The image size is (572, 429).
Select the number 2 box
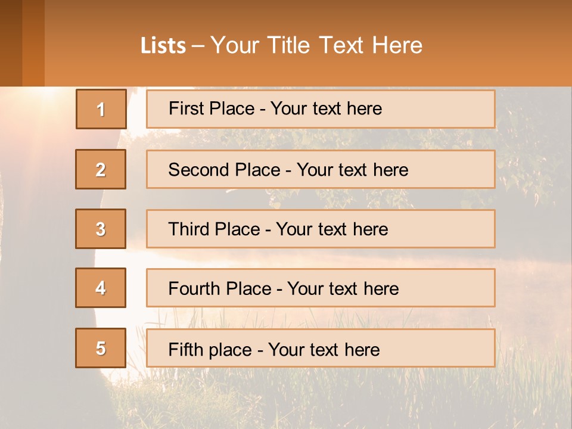101,169
